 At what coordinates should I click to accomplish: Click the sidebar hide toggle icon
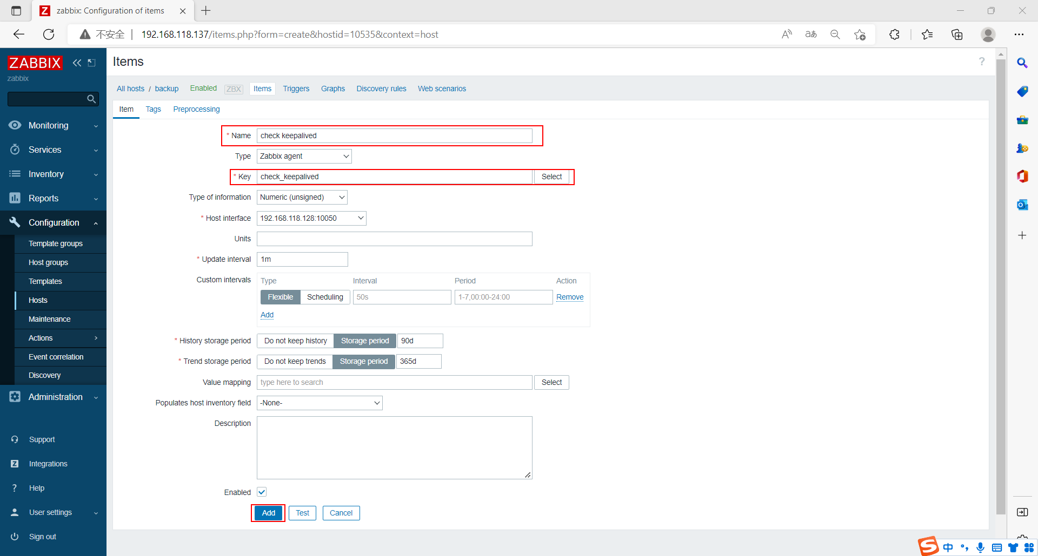[92, 63]
